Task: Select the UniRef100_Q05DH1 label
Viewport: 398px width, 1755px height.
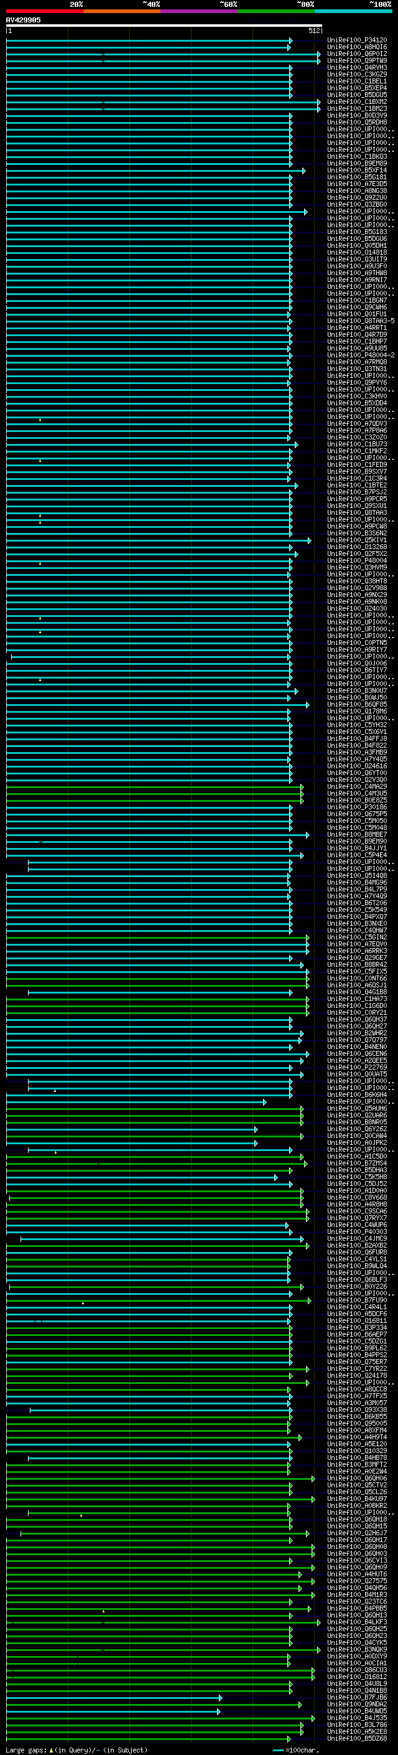Action: click(x=357, y=245)
